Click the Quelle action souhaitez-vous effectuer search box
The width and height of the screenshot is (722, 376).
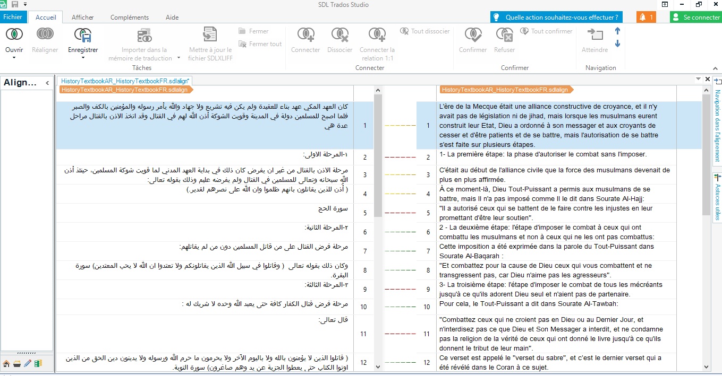click(x=556, y=17)
